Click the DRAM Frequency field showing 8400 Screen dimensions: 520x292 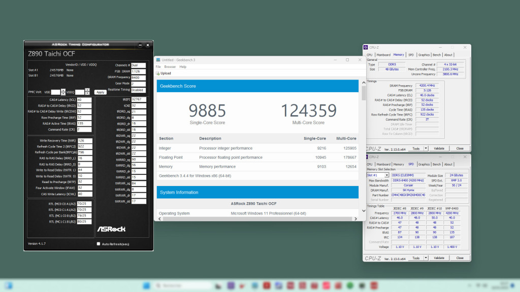[x=138, y=78]
